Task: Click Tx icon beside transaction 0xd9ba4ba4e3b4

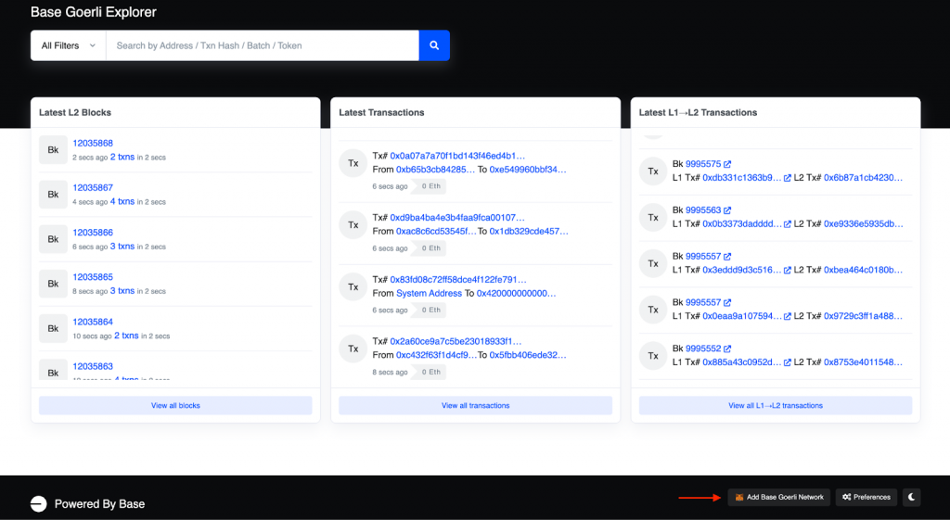Action: (353, 225)
